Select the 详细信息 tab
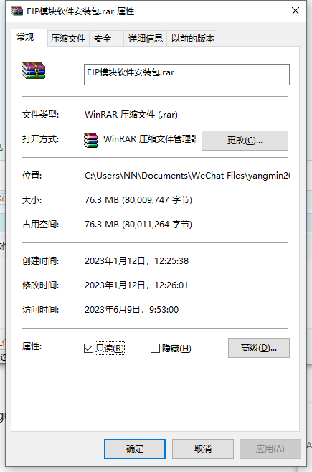 [x=146, y=39]
